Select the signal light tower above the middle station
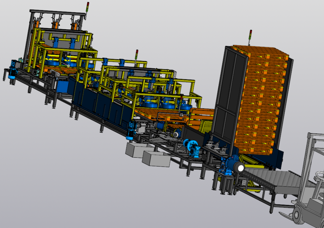This screenshot has width=324, height=228. 136,55
